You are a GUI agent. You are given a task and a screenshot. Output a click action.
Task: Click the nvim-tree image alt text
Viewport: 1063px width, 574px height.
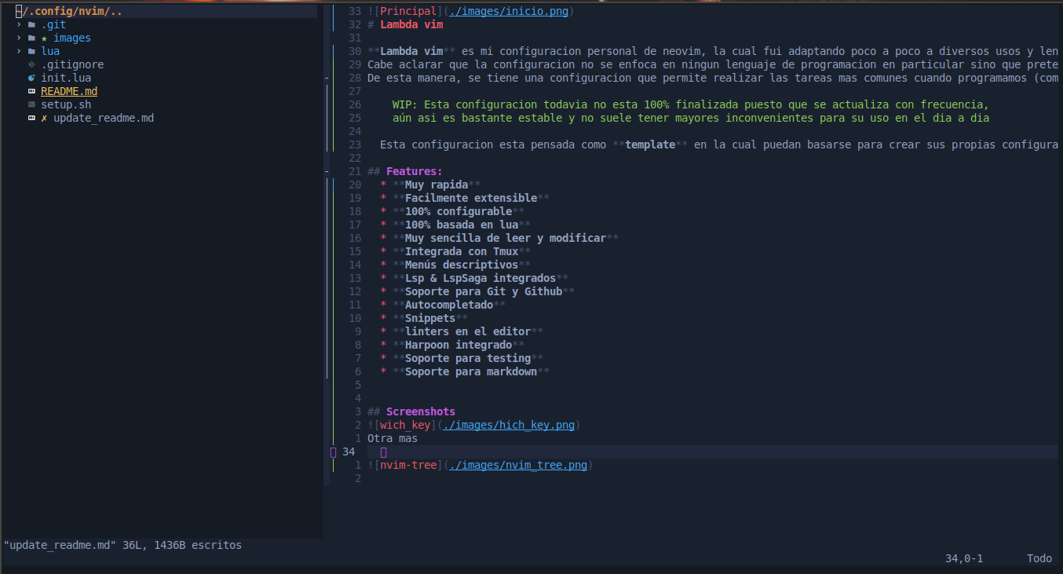[408, 465]
